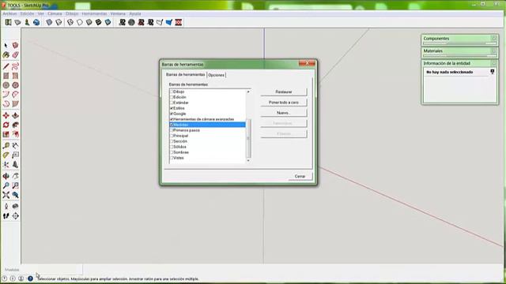Click the toolbar list scrollbar thumb
The width and height of the screenshot is (506, 284).
coord(248,138)
